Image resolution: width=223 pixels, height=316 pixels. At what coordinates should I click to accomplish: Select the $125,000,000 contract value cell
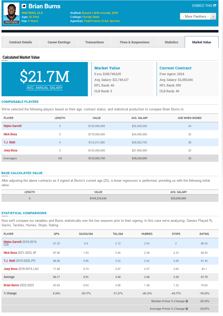point(97,126)
